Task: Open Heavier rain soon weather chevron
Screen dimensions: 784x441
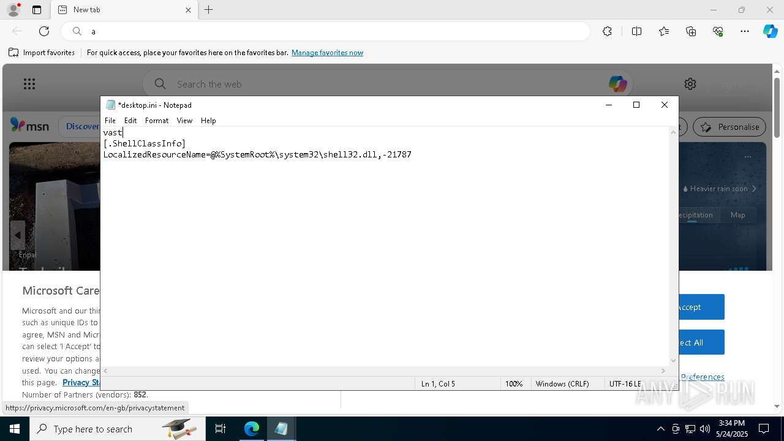Action: coord(754,189)
